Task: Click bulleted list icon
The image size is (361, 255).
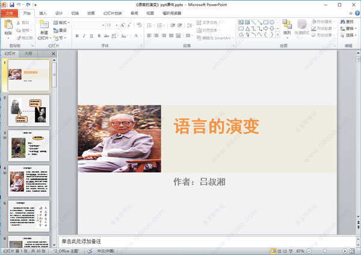Action: point(149,25)
